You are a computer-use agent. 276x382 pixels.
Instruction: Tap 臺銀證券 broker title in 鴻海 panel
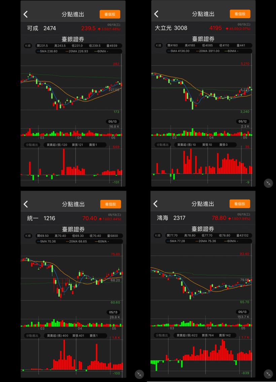[x=203, y=229]
